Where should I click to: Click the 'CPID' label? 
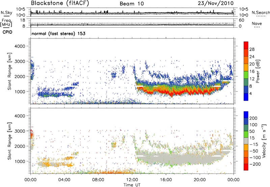[x=7, y=32]
